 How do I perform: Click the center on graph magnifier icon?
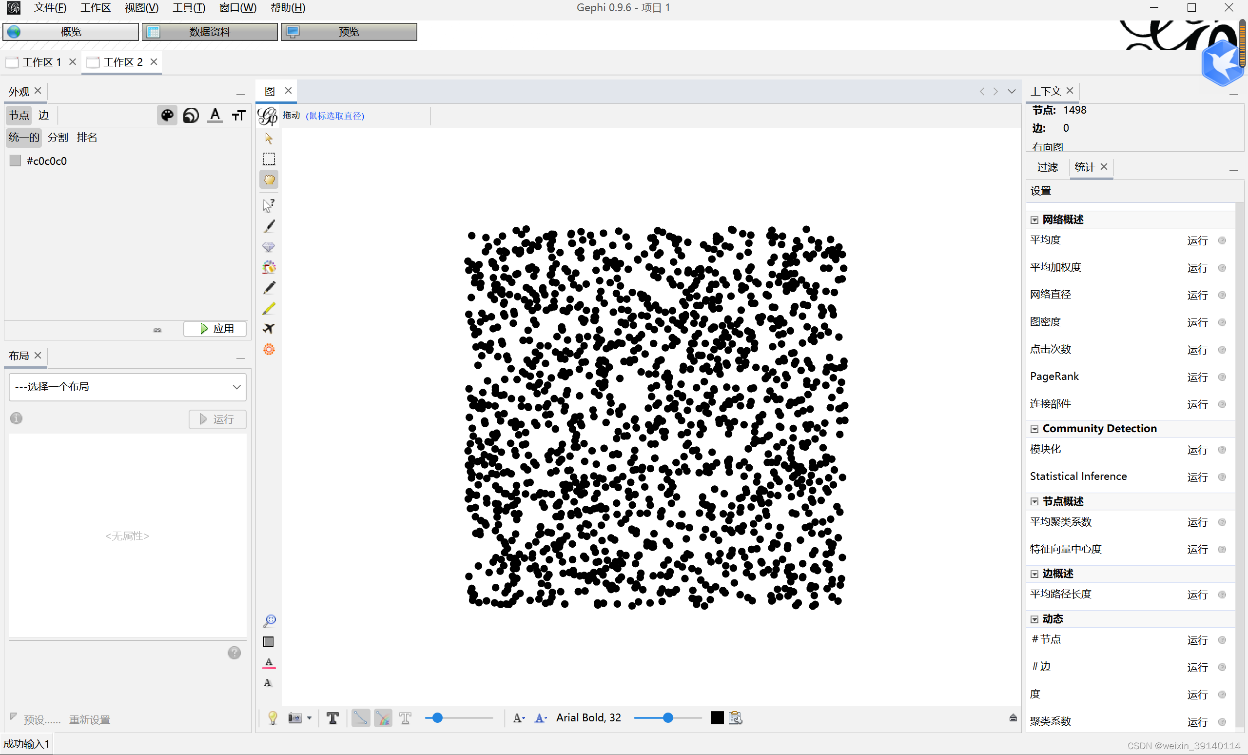pyautogui.click(x=270, y=621)
